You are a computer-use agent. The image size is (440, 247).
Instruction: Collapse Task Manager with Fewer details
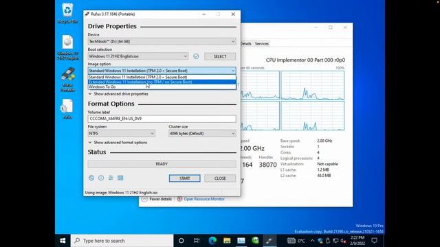click(157, 199)
